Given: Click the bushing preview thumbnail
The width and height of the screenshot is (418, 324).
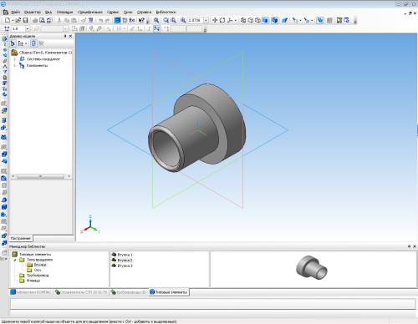Looking at the screenshot, I should [x=312, y=266].
